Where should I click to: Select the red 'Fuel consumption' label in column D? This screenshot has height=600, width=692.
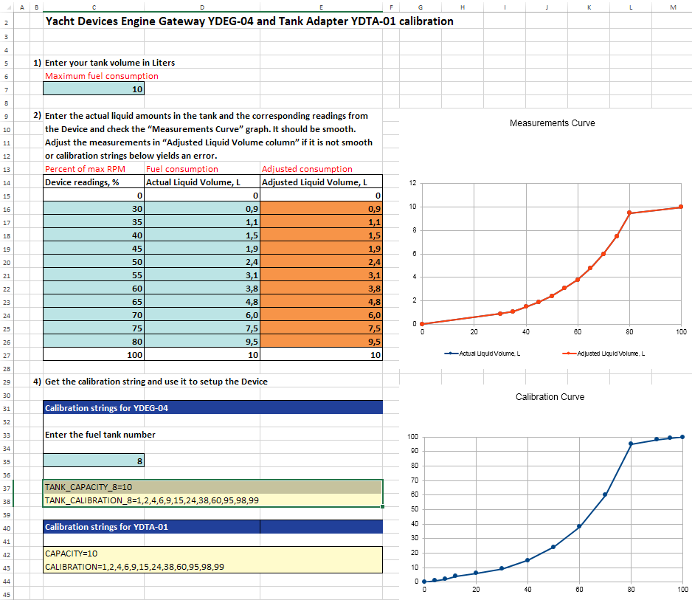coord(181,169)
